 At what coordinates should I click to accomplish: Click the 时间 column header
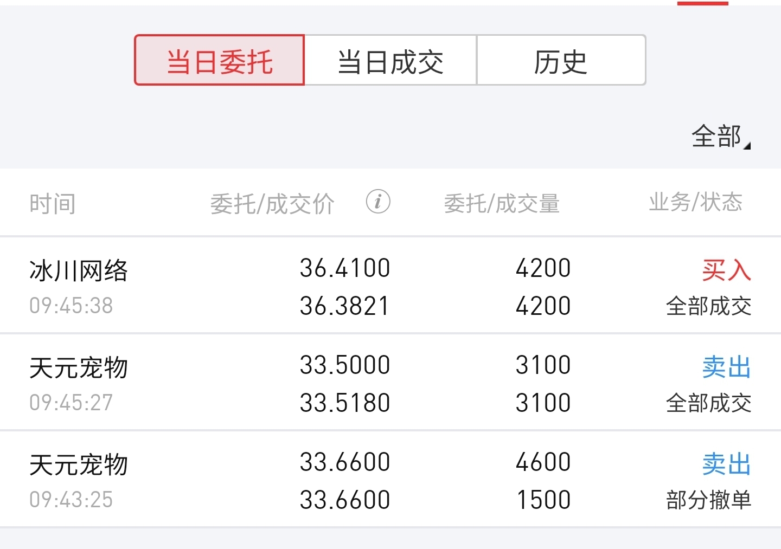53,204
